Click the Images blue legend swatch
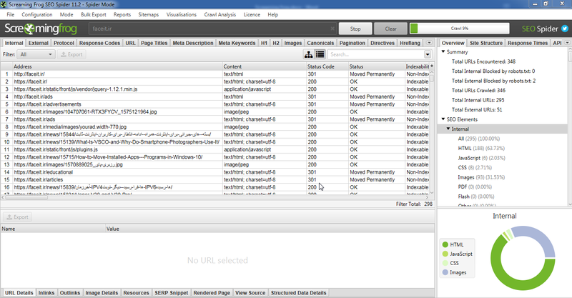 point(445,272)
